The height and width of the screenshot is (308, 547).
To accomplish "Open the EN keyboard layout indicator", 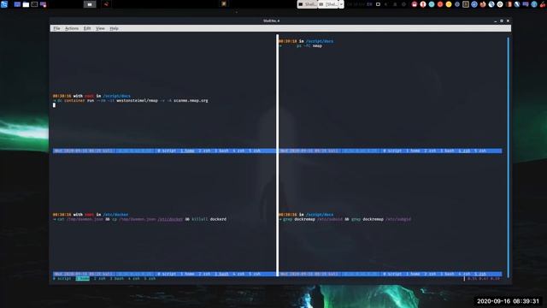I will (369, 4).
